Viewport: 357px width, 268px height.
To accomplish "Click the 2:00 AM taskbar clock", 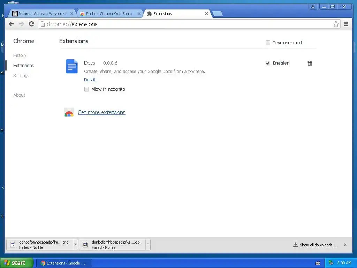I will [x=344, y=263].
